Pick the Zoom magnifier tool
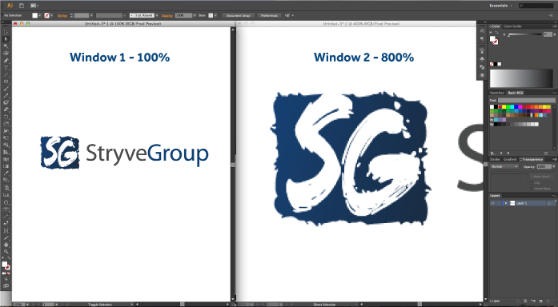 [x=6, y=252]
